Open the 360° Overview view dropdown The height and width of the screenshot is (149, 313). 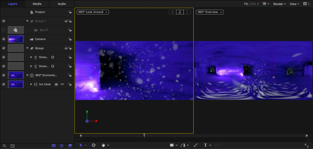210,12
